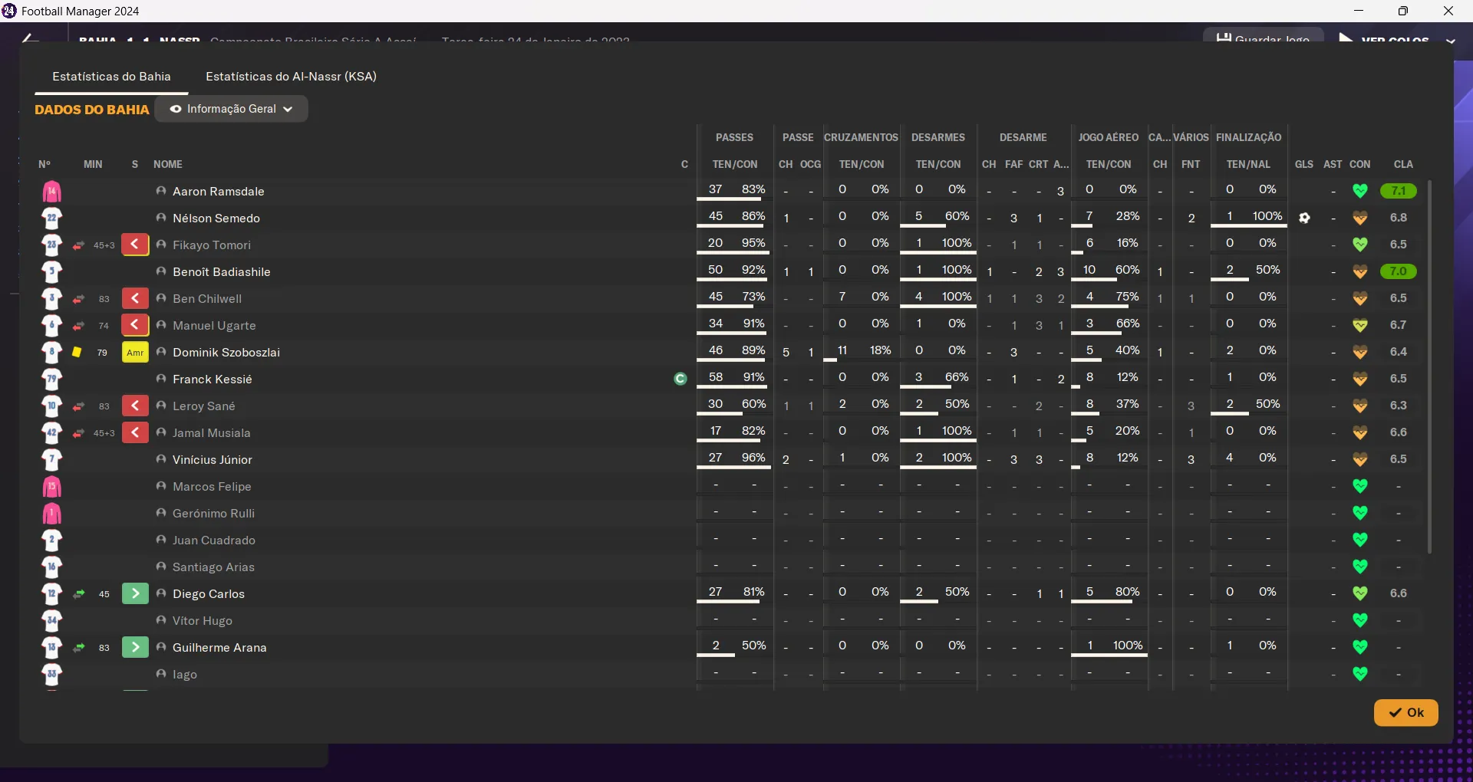Open player Aaron Ramsdale

[219, 192]
